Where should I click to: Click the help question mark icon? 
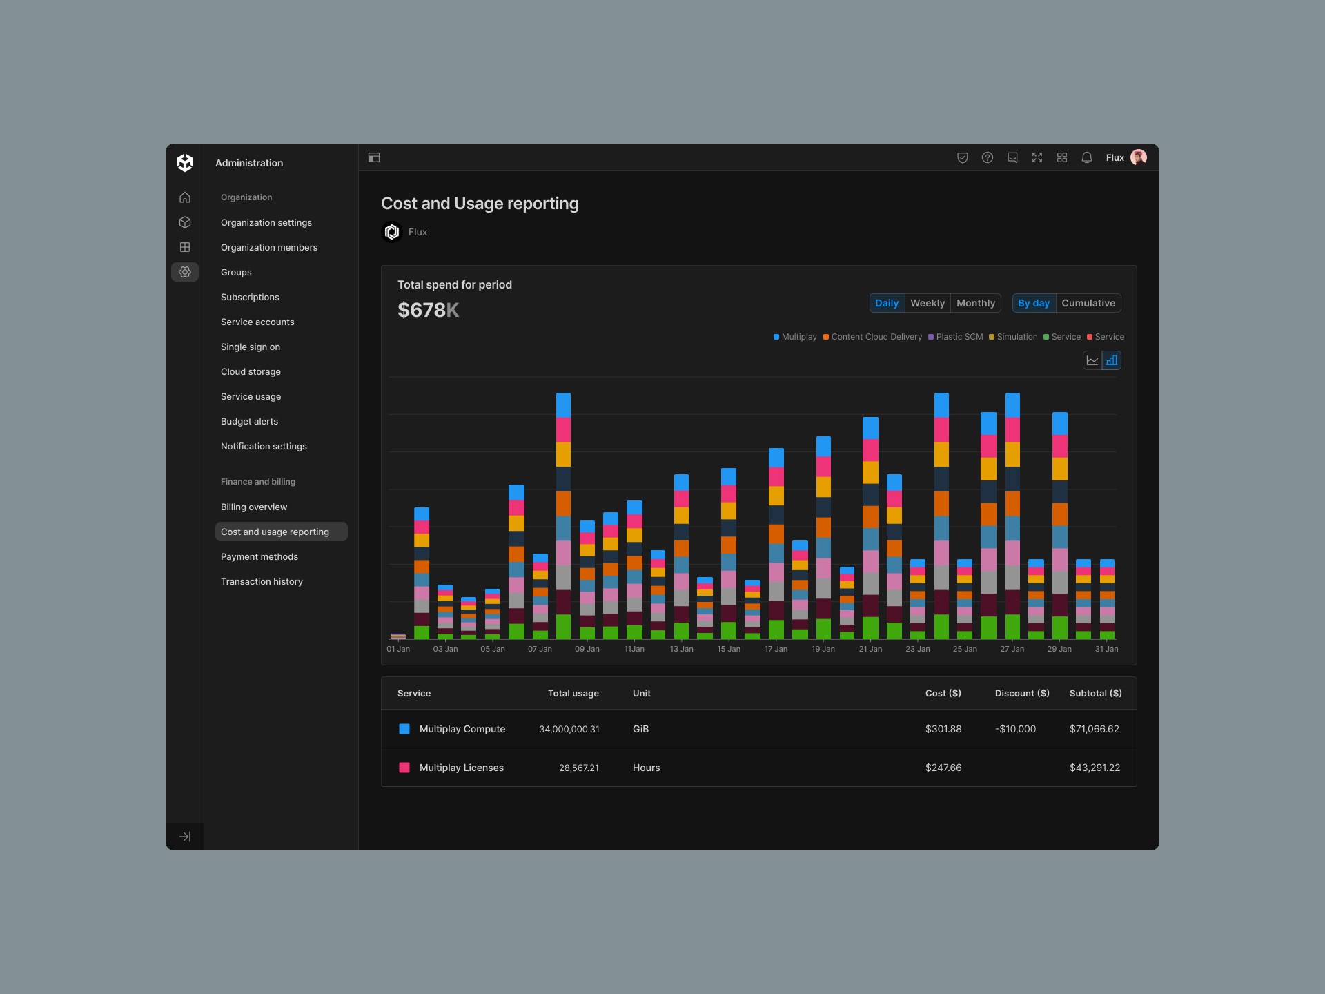(x=988, y=157)
